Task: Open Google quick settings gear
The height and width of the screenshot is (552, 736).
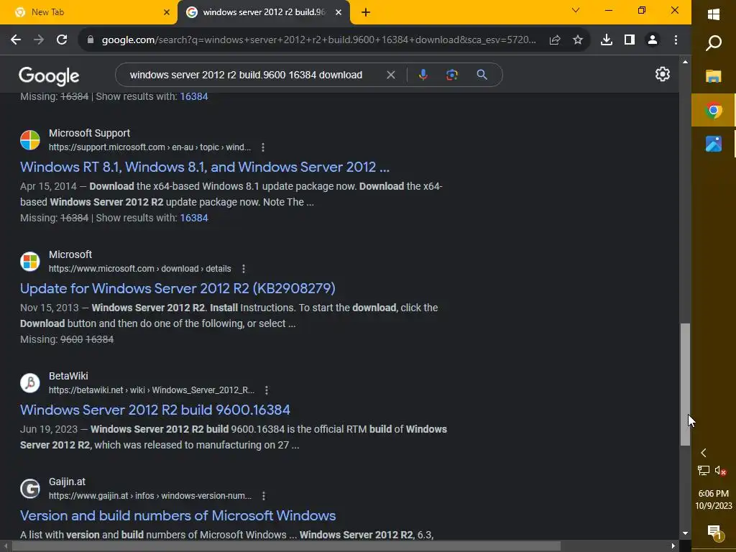Action: (x=662, y=74)
